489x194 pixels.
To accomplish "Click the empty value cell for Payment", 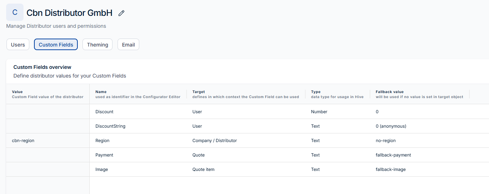I will pos(48,155).
